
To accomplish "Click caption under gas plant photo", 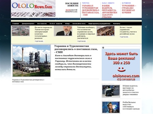I will click(x=28, y=81).
